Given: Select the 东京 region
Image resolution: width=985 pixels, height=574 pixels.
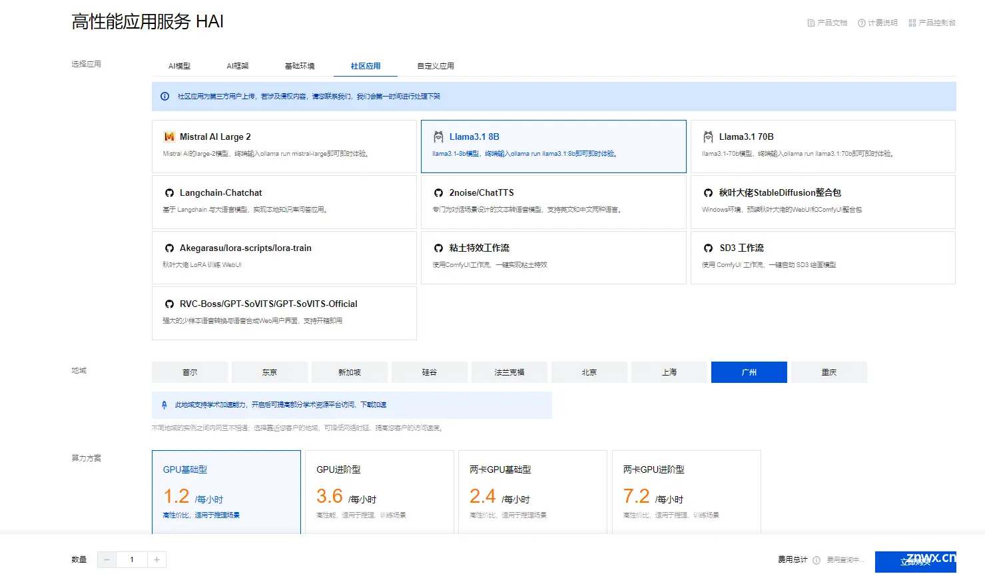Looking at the screenshot, I should pos(270,372).
